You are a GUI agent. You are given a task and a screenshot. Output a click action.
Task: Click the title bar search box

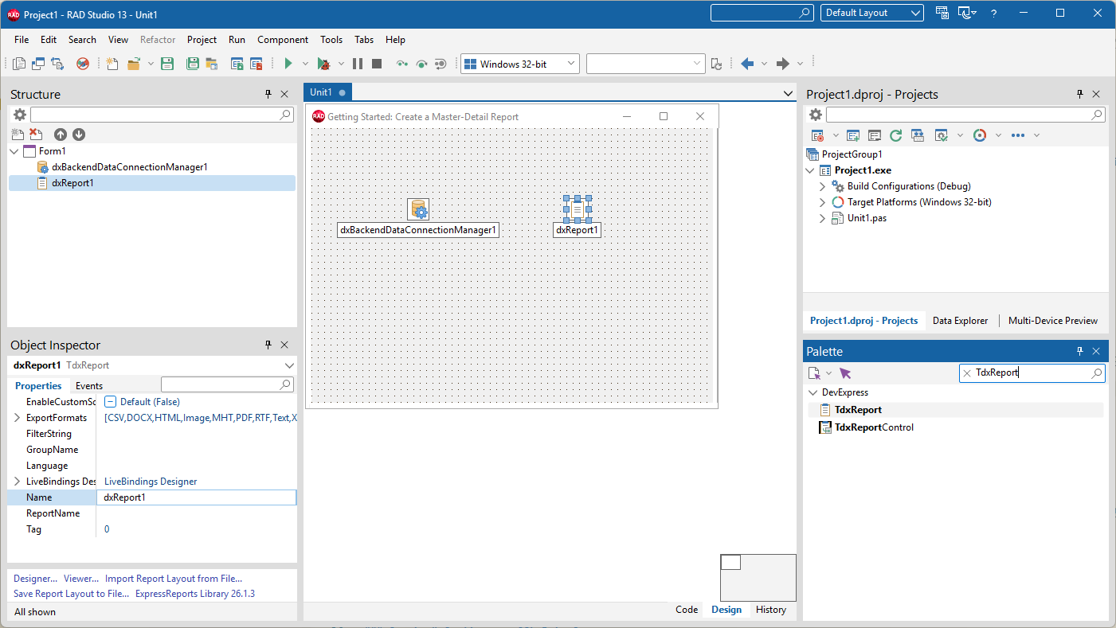click(762, 13)
